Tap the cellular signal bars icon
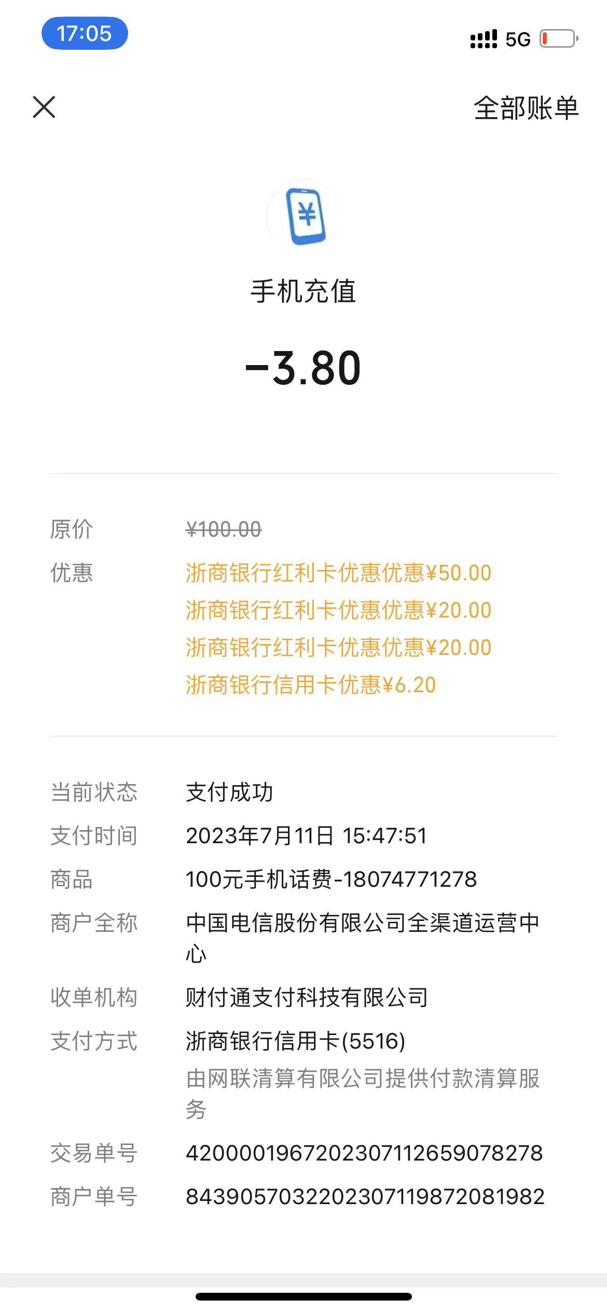The width and height of the screenshot is (607, 1313). pyautogui.click(x=484, y=39)
